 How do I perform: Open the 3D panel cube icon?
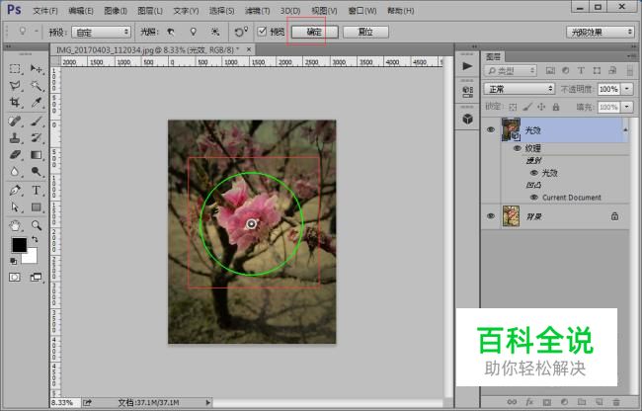pyautogui.click(x=467, y=120)
